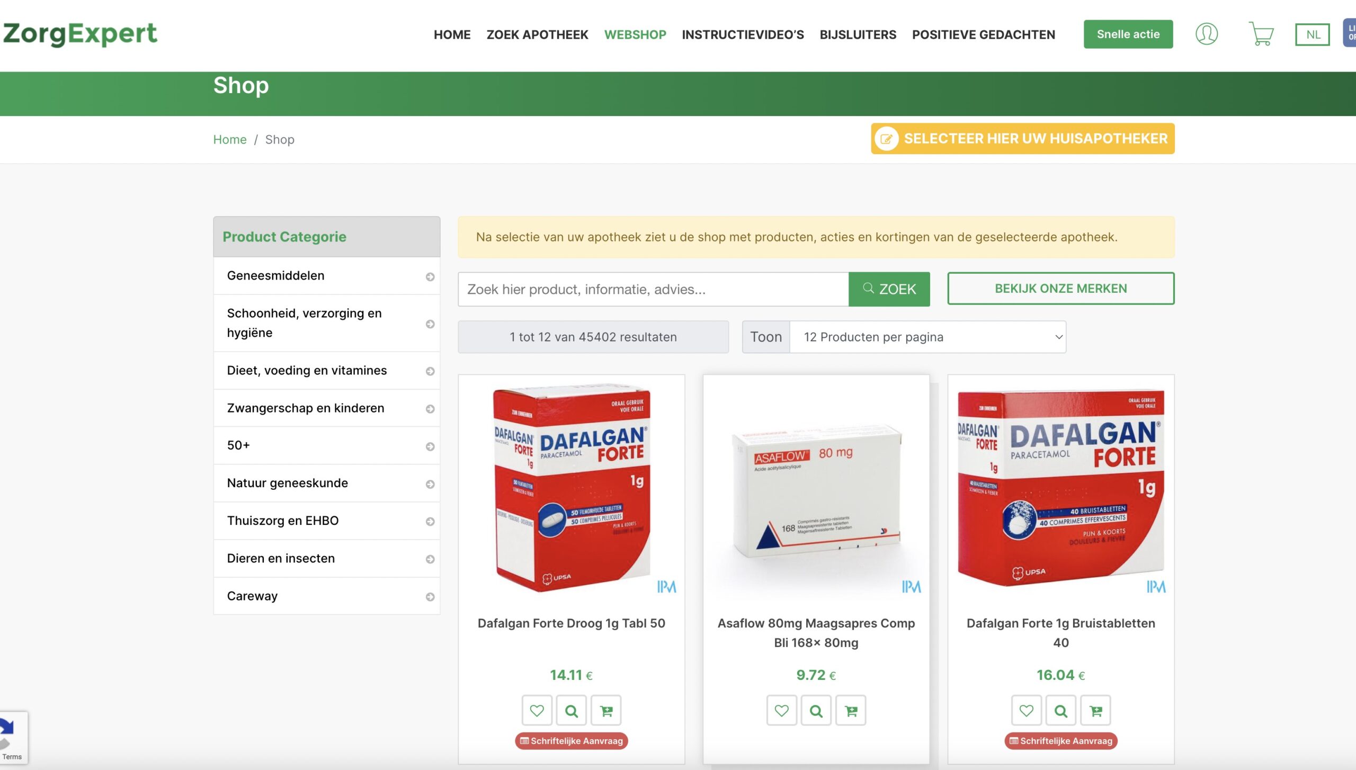The width and height of the screenshot is (1356, 770).
Task: Click the ZOEK search button
Action: tap(889, 289)
